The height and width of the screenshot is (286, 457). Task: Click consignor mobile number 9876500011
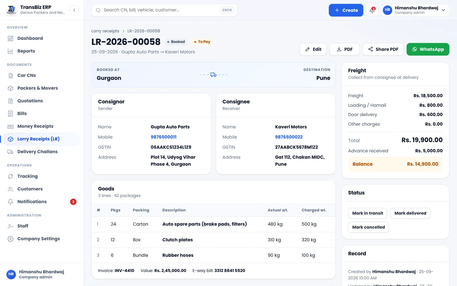pyautogui.click(x=164, y=137)
